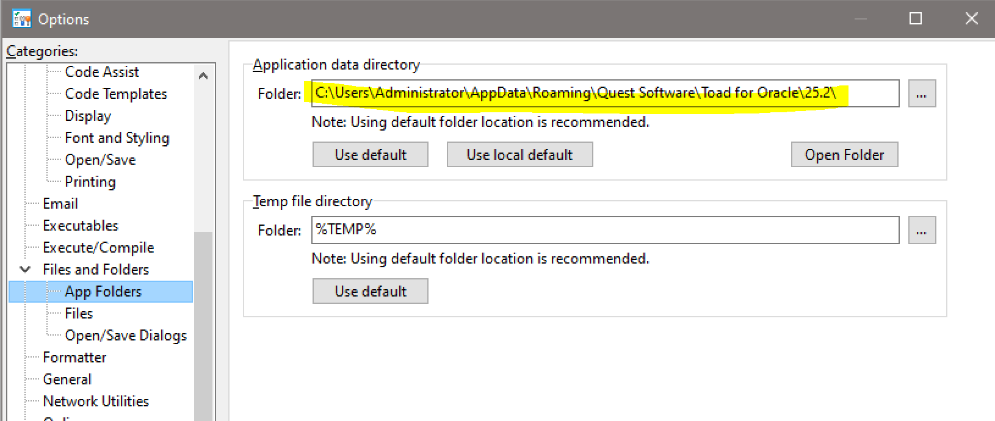The width and height of the screenshot is (995, 421).
Task: Open the Printing category
Action: pyautogui.click(x=90, y=181)
